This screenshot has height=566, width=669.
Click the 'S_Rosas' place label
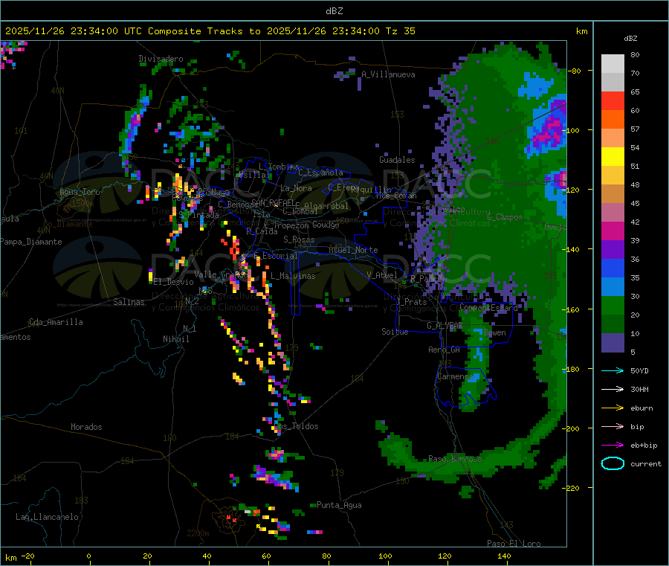click(299, 239)
